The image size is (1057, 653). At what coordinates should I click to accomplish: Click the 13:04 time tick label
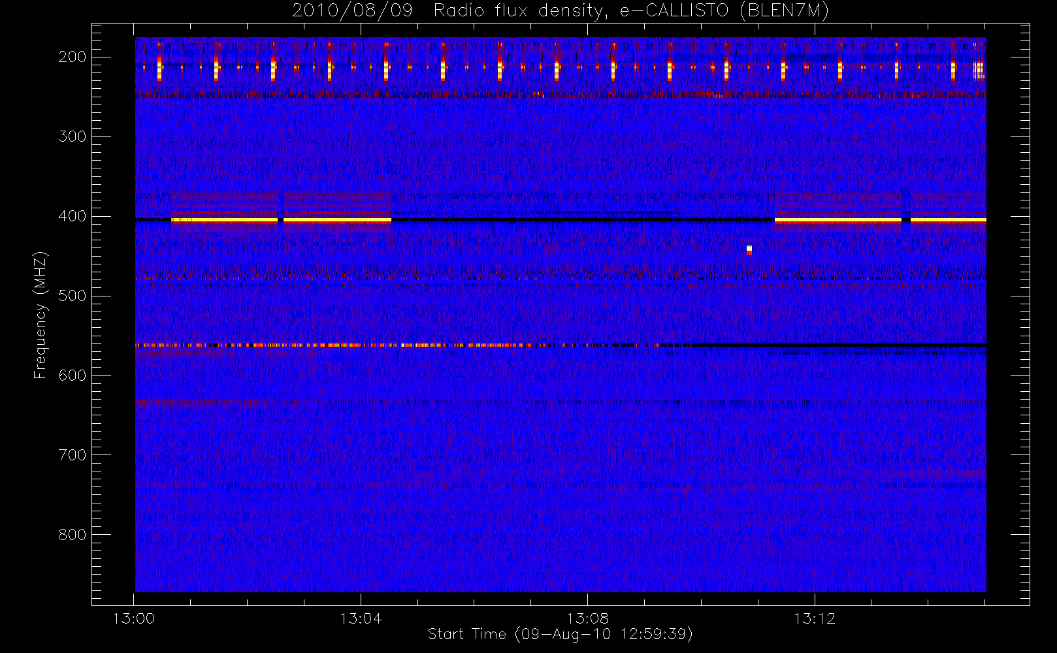[x=361, y=618]
